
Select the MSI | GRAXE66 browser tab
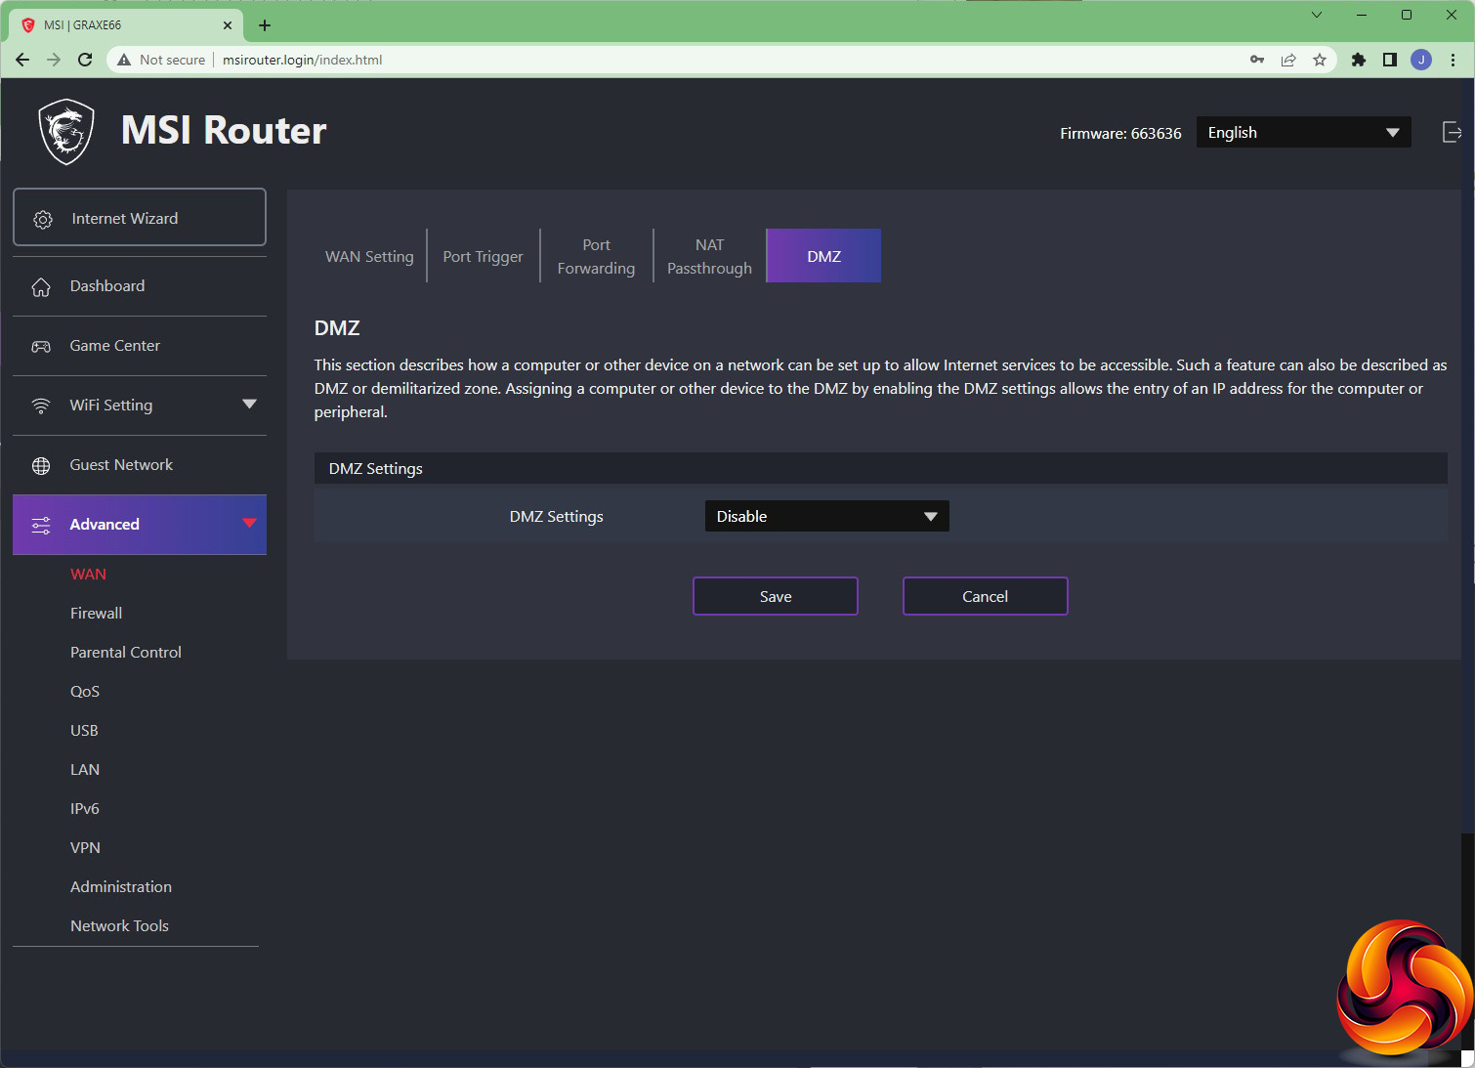[x=127, y=25]
